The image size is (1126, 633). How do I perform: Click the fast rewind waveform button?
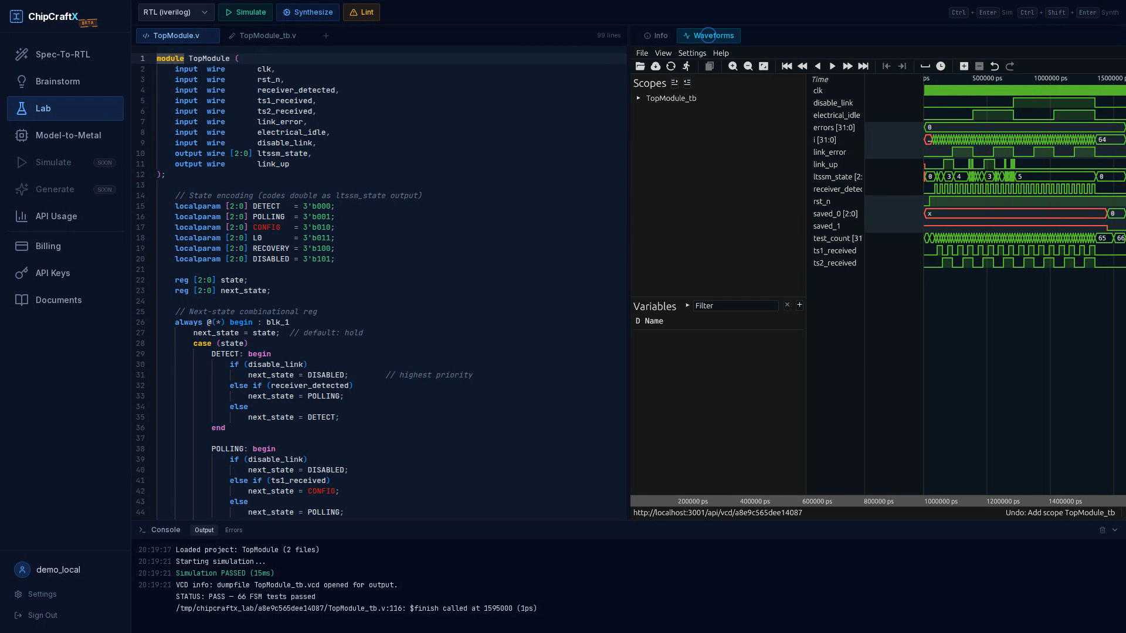pos(802,66)
